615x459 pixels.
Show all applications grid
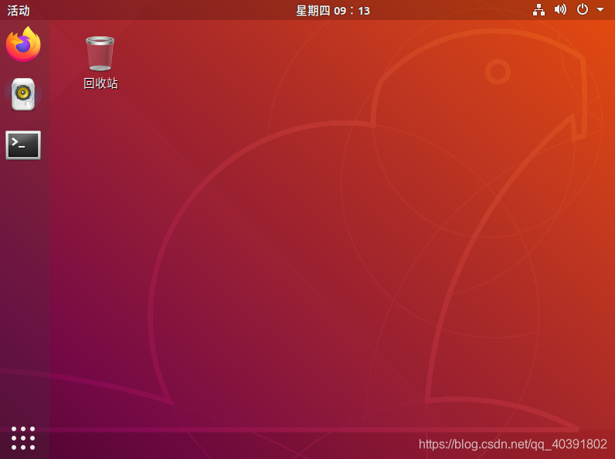23,438
